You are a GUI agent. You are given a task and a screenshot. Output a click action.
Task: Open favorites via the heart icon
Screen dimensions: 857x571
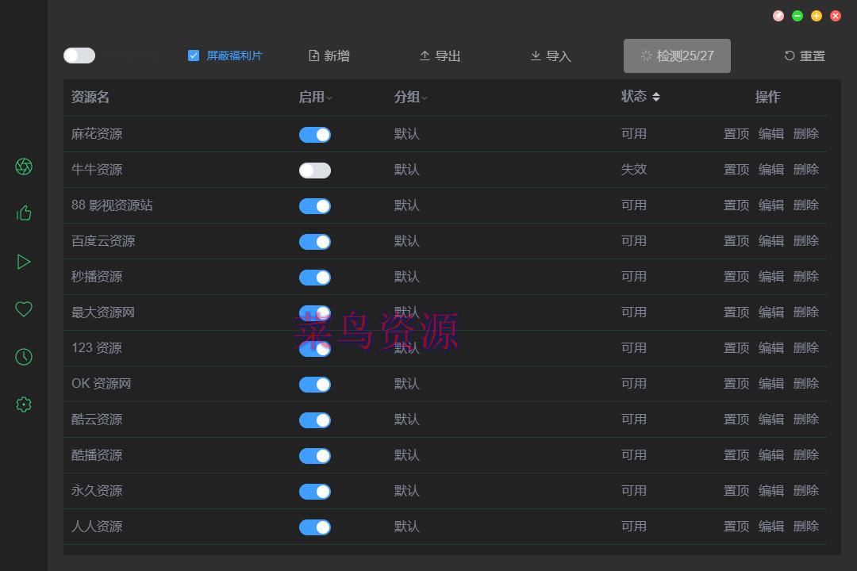[23, 310]
